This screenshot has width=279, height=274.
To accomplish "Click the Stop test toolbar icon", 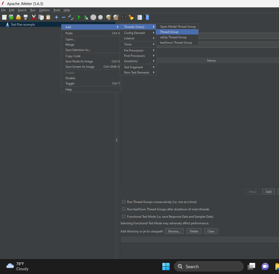I will 93,17.
